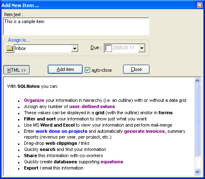Open the Inbox assign-to dropdown

[x=75, y=48]
